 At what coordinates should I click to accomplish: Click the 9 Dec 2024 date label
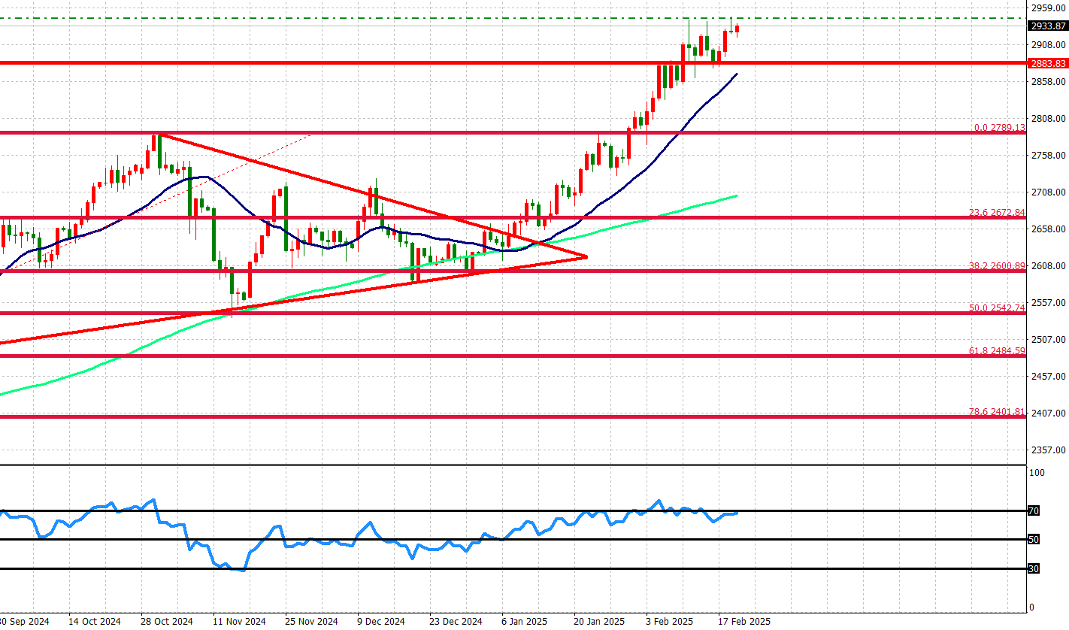(x=381, y=622)
